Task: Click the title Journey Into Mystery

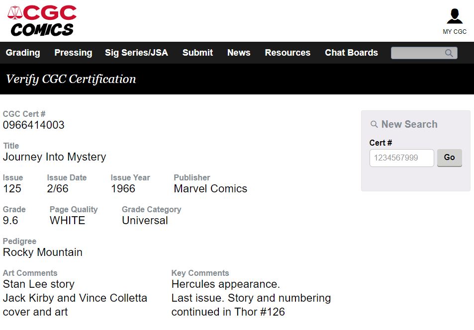Action: click(x=54, y=157)
